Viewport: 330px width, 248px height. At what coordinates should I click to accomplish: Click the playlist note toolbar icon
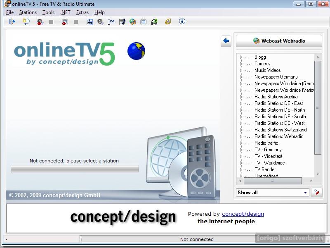click(122, 22)
